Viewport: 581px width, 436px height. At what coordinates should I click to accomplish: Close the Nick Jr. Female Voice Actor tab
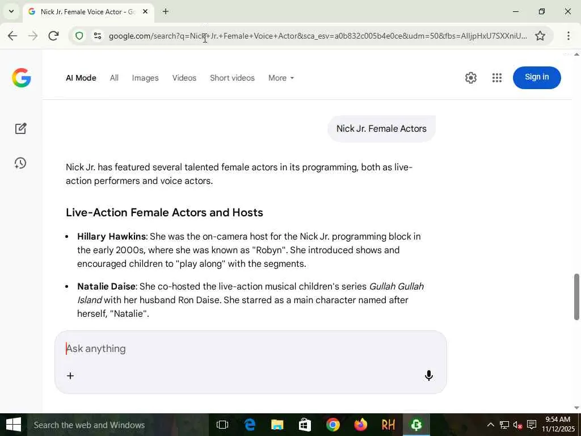(x=145, y=11)
